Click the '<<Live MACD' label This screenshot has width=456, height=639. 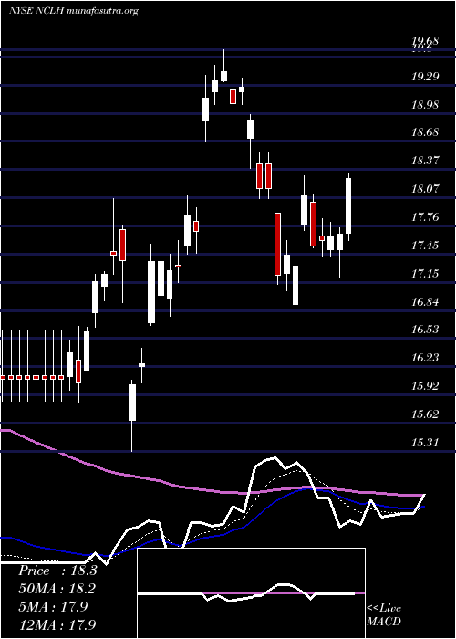coord(384,614)
